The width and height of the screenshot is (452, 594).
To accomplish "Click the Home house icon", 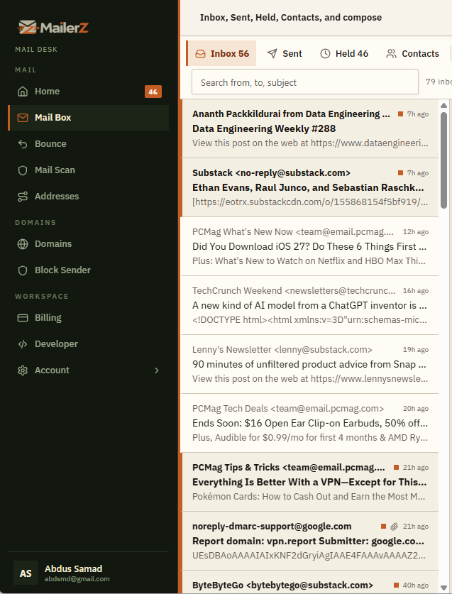I will [x=23, y=92].
